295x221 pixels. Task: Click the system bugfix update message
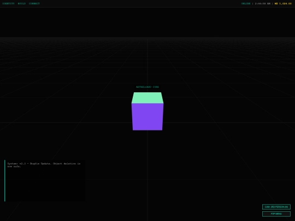point(44,165)
